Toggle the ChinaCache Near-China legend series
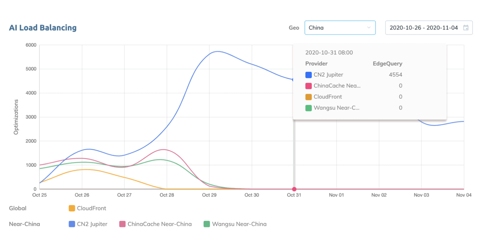Screen dimensions: 482x237 point(156,224)
